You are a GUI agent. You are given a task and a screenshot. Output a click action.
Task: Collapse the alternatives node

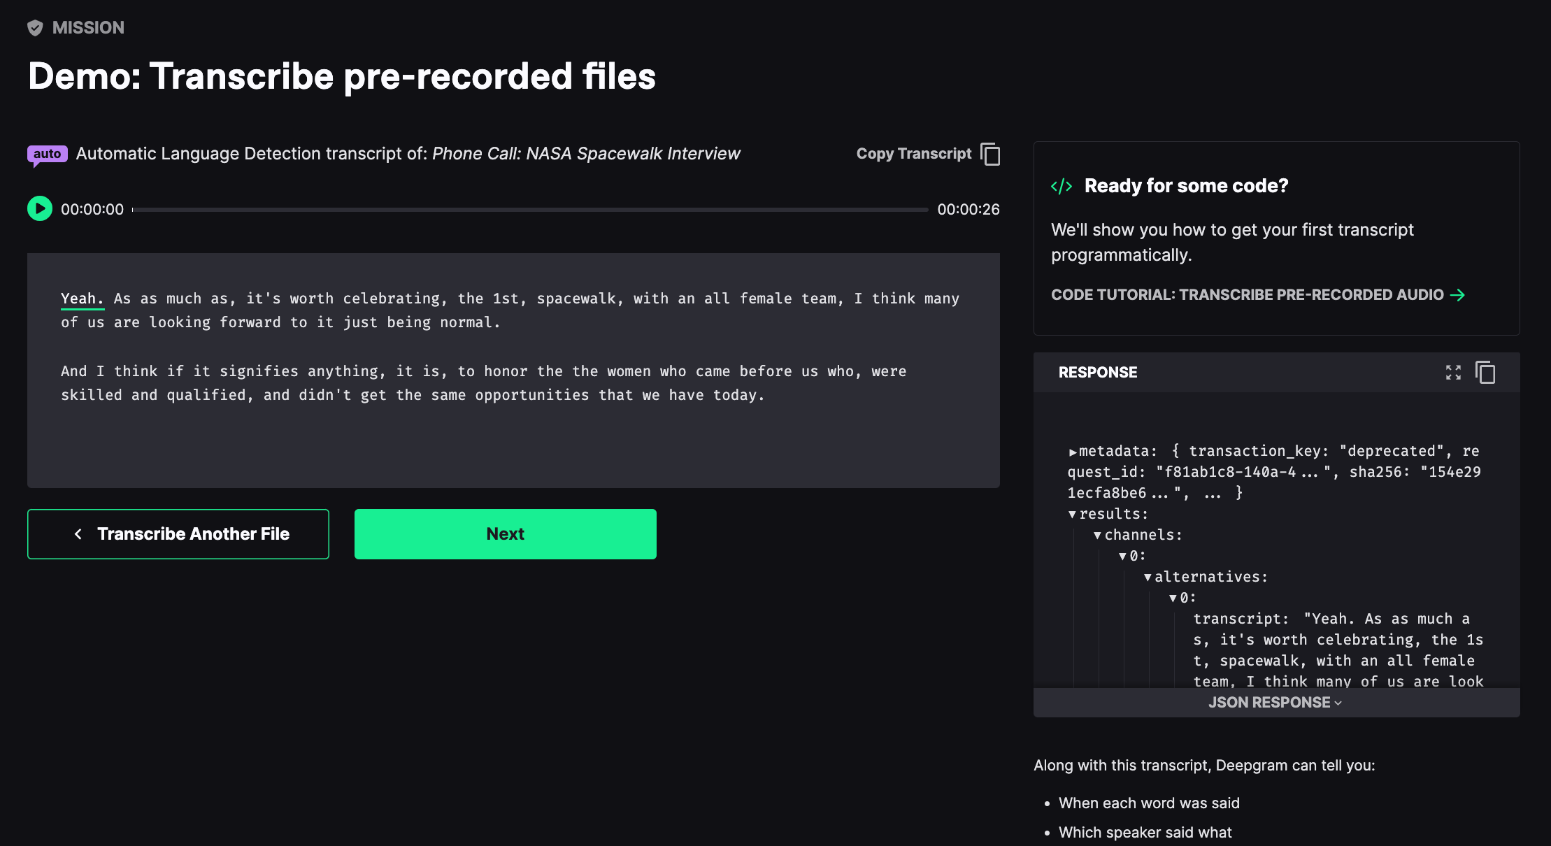[1148, 578]
